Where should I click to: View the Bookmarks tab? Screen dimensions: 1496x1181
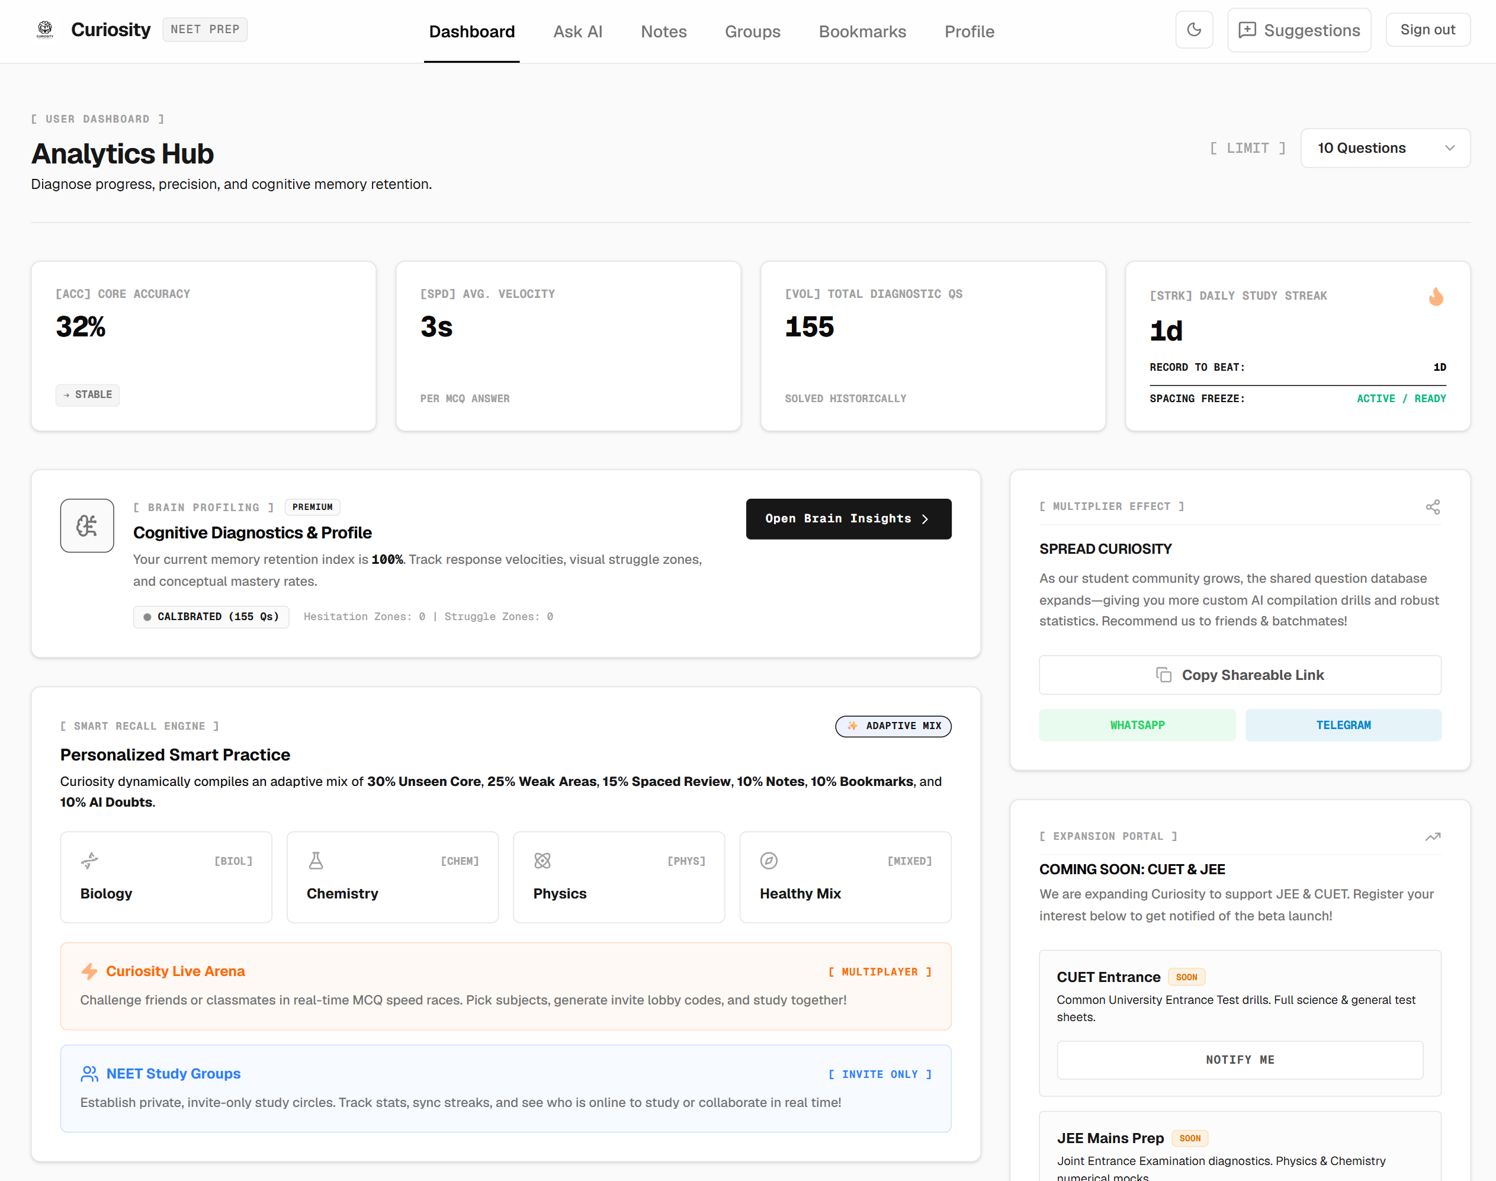[x=862, y=32]
